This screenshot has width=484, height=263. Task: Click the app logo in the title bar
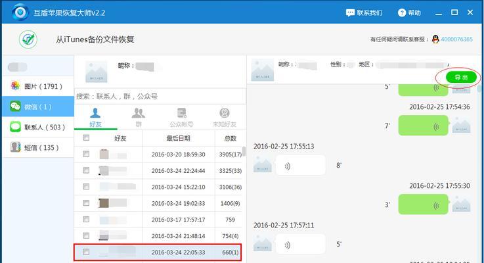[x=20, y=12]
